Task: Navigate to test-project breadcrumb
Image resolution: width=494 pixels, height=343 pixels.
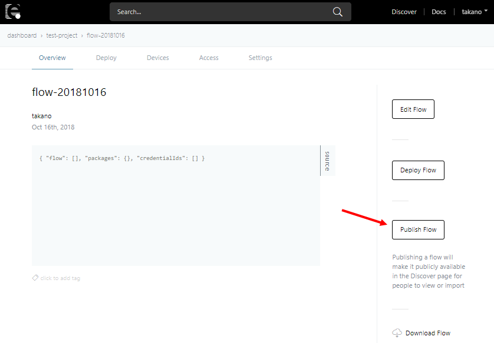Action: click(x=62, y=35)
